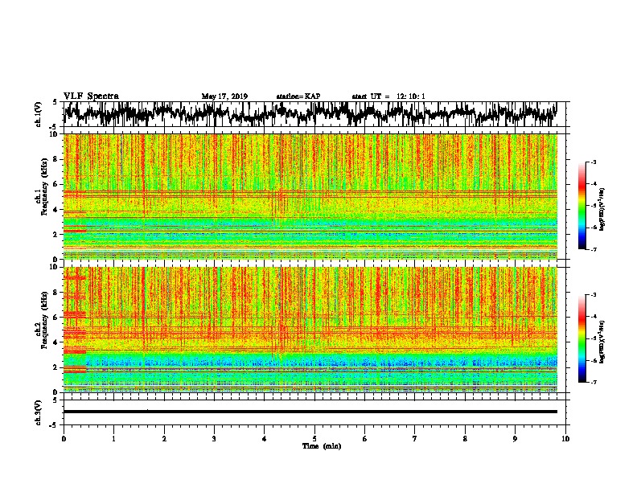
Task: Click the time axis tick label '3'
Action: click(x=214, y=439)
